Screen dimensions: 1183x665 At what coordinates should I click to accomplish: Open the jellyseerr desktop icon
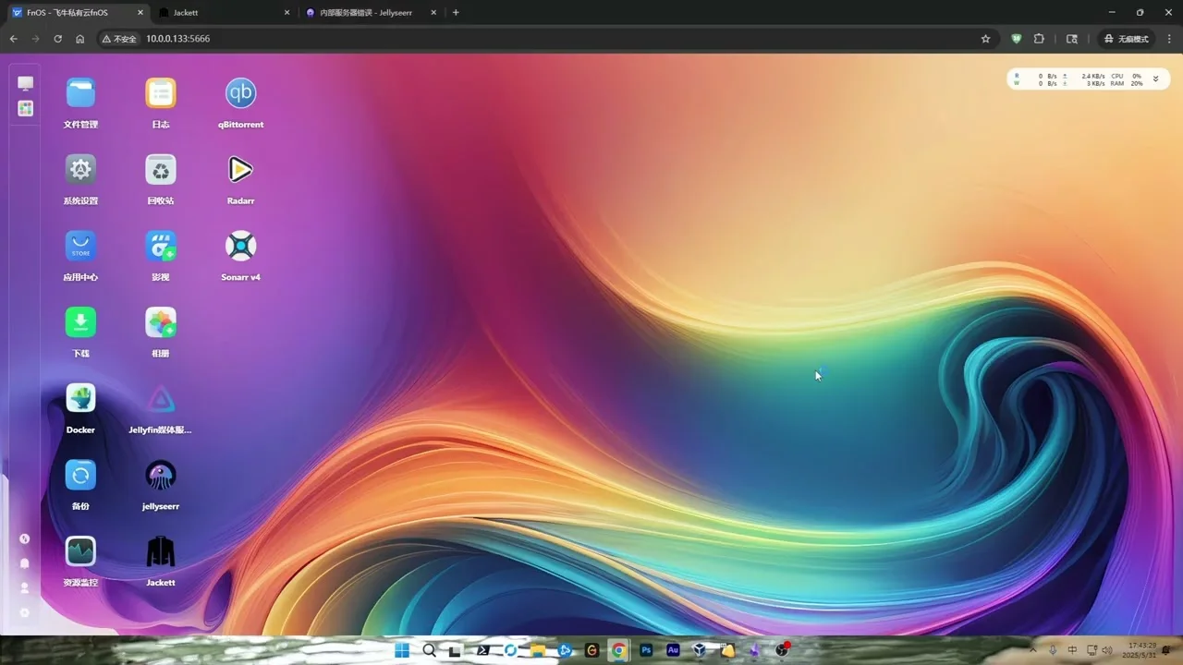pos(161,476)
